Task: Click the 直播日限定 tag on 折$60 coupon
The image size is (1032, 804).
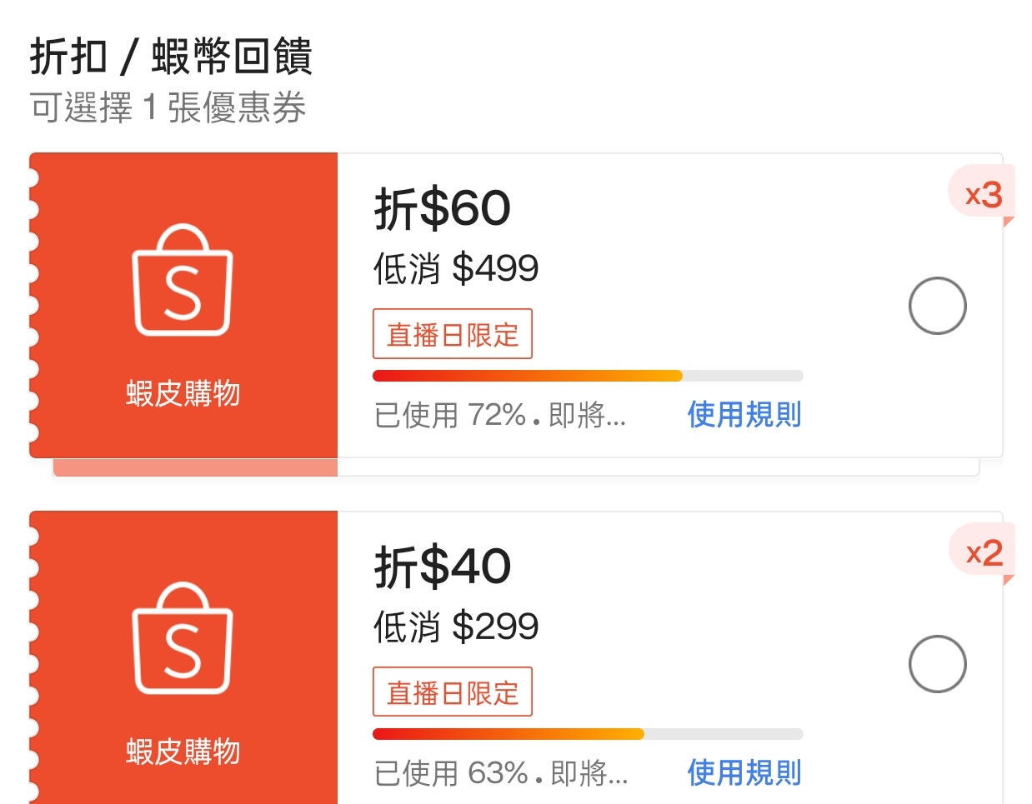Action: tap(452, 334)
